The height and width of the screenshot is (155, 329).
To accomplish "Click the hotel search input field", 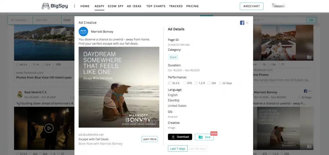I will point(68,20).
